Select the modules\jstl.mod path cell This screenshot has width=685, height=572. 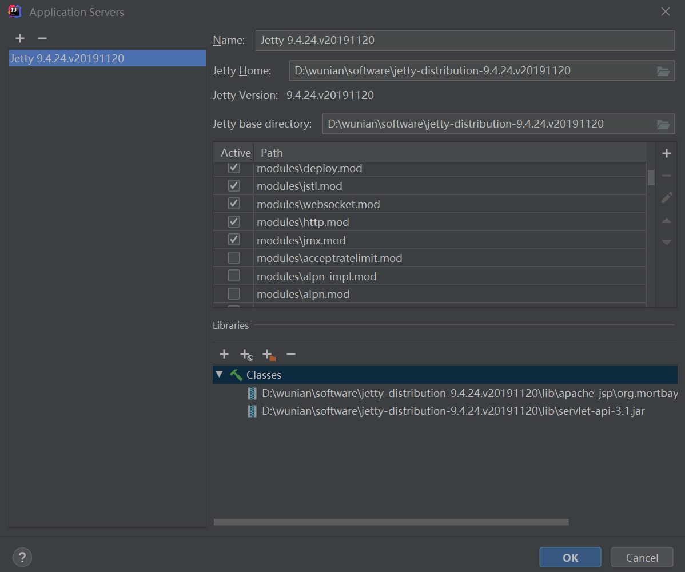[449, 186]
